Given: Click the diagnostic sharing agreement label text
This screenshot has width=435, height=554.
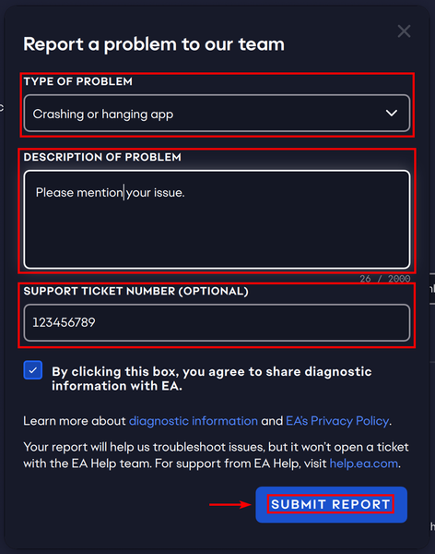Looking at the screenshot, I should [x=212, y=379].
